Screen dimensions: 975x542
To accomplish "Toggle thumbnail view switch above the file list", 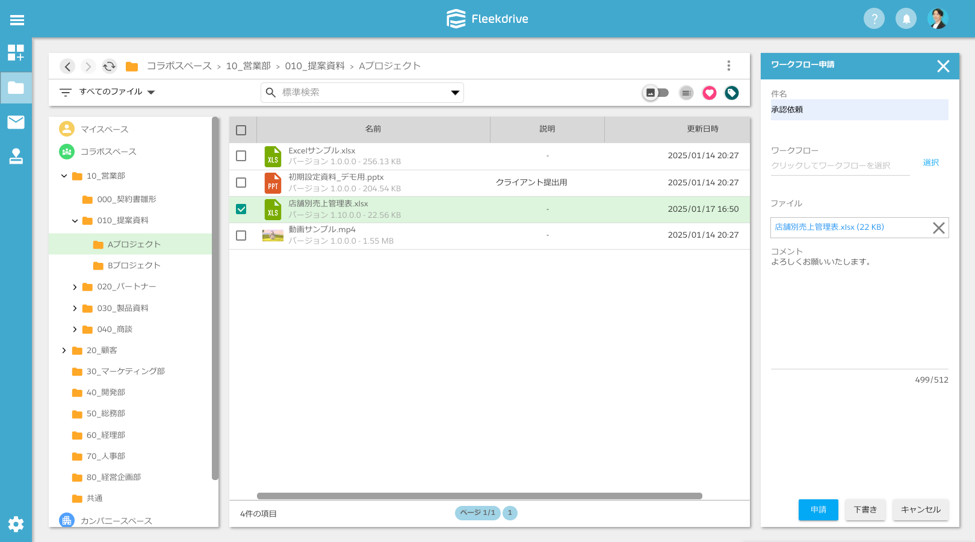I will pos(656,93).
